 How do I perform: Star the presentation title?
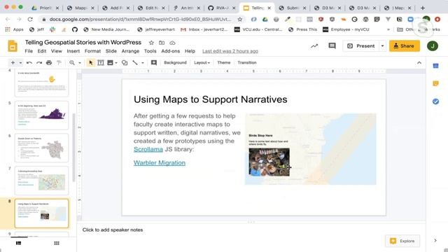151,43
